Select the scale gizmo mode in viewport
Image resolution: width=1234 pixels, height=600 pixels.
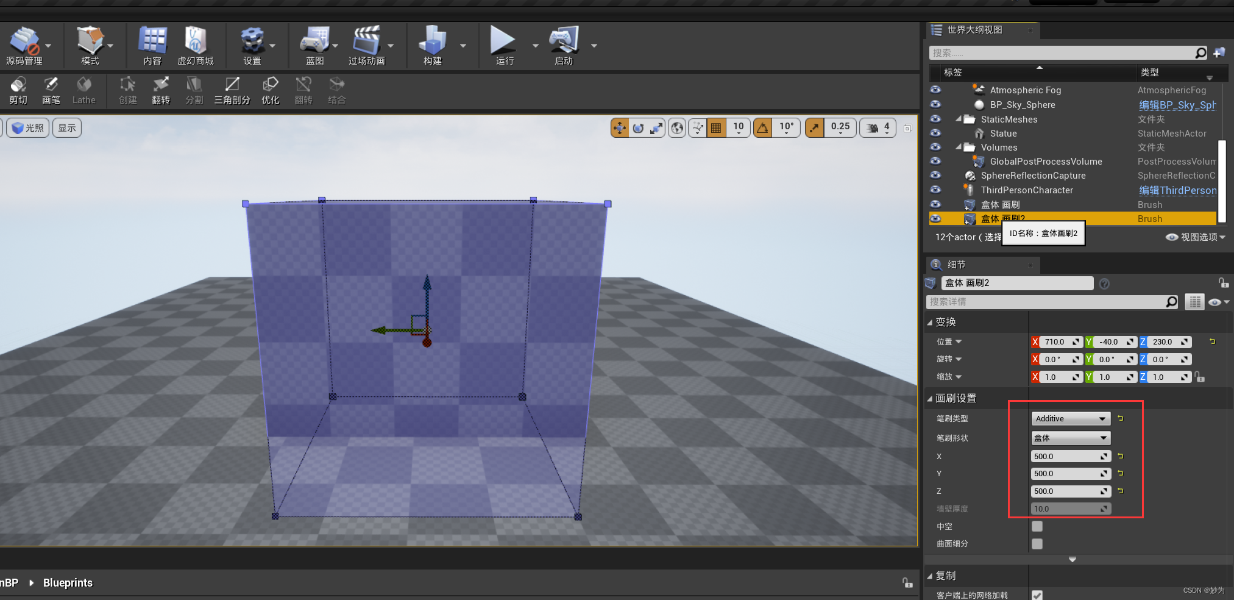coord(656,128)
